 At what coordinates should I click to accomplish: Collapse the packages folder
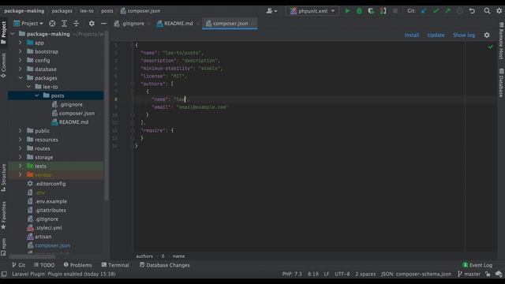click(x=21, y=78)
